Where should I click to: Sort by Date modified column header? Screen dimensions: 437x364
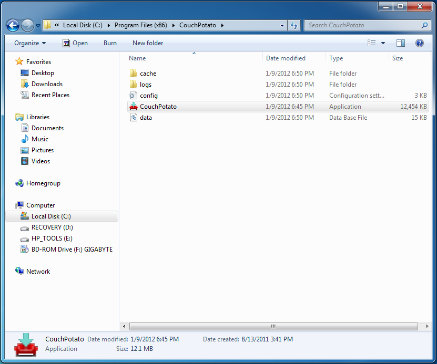pyautogui.click(x=294, y=58)
